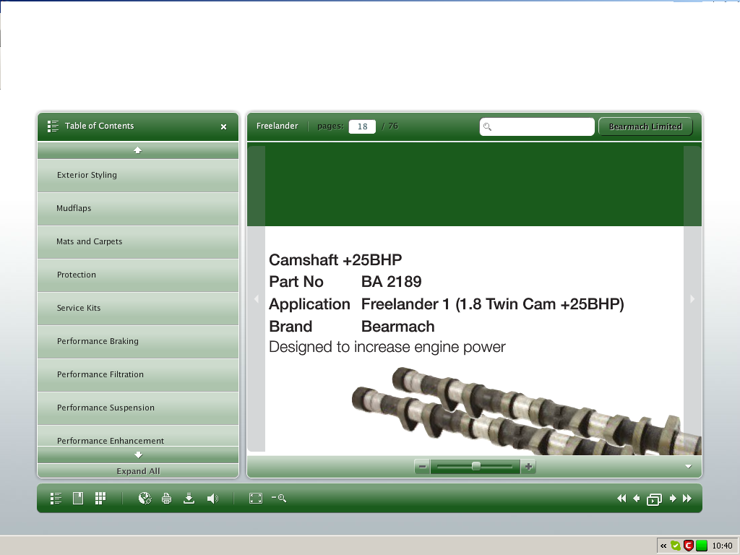The height and width of the screenshot is (555, 740).
Task: Click the Expand All button
Action: 138,471
